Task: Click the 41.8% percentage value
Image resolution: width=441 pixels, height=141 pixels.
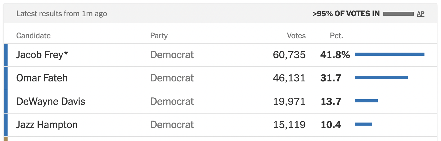Action: point(335,55)
